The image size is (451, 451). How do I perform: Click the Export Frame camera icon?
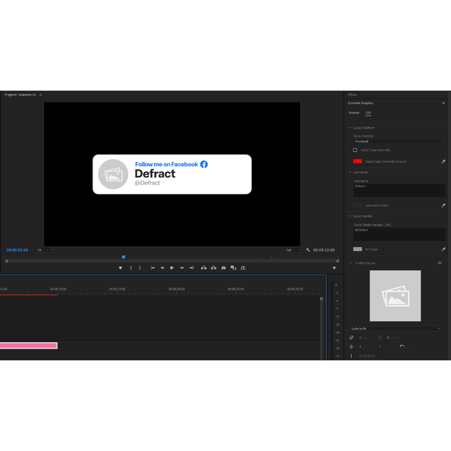point(223,268)
